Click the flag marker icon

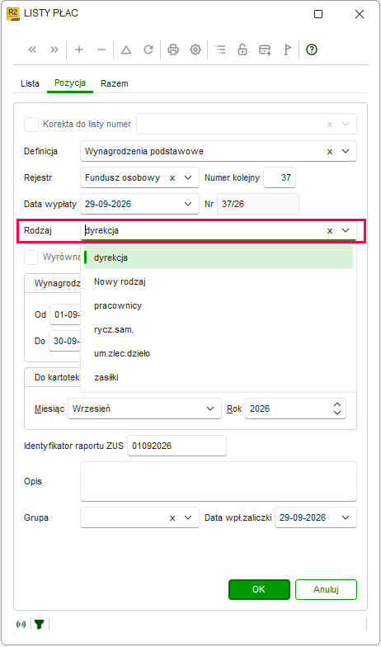[287, 50]
